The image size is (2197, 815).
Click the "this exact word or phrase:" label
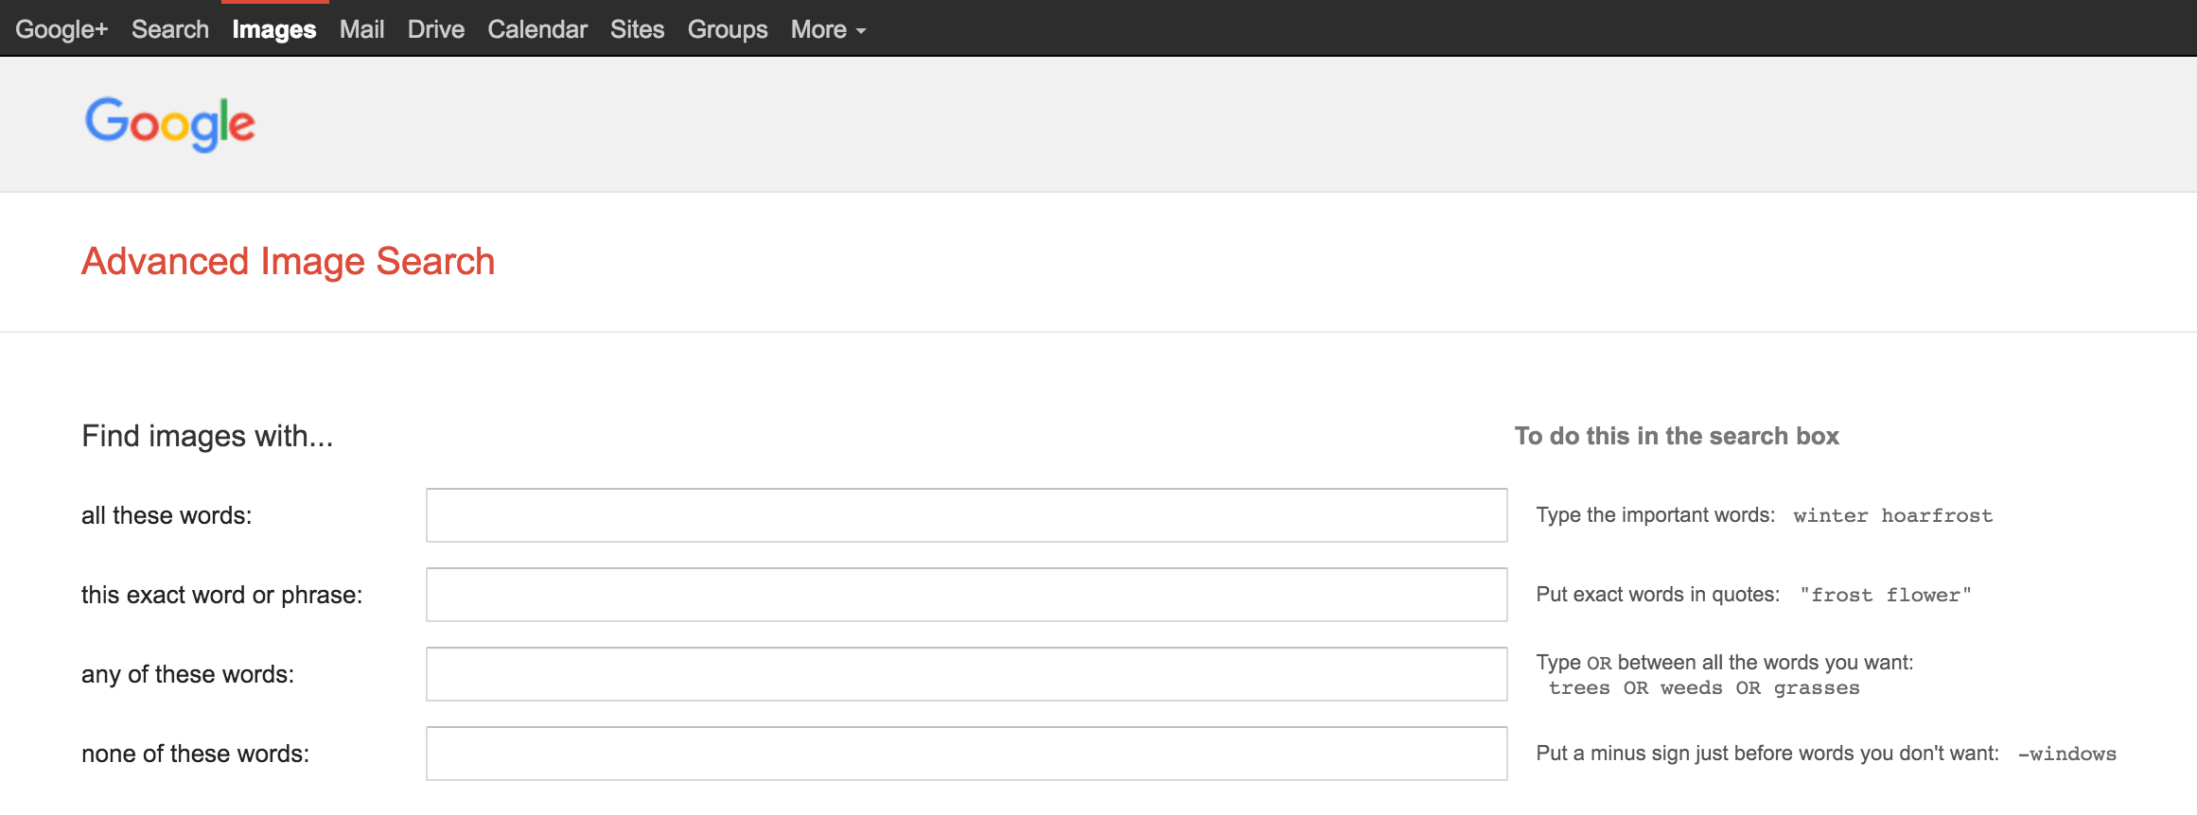pos(221,595)
